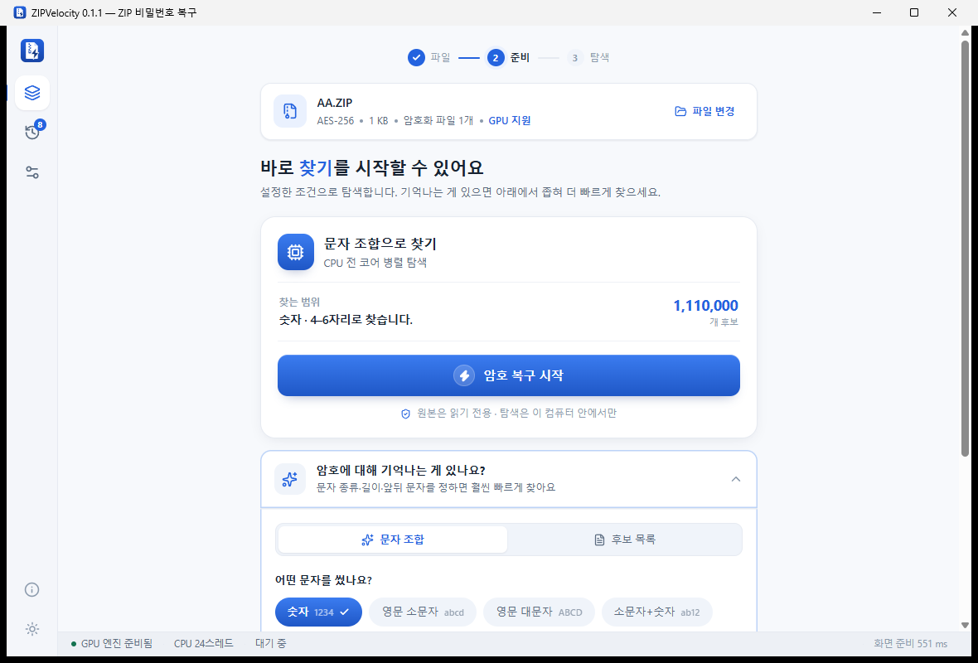Click the shield icon next to 원본은 읽기 전용
978x663 pixels.
pyautogui.click(x=405, y=414)
